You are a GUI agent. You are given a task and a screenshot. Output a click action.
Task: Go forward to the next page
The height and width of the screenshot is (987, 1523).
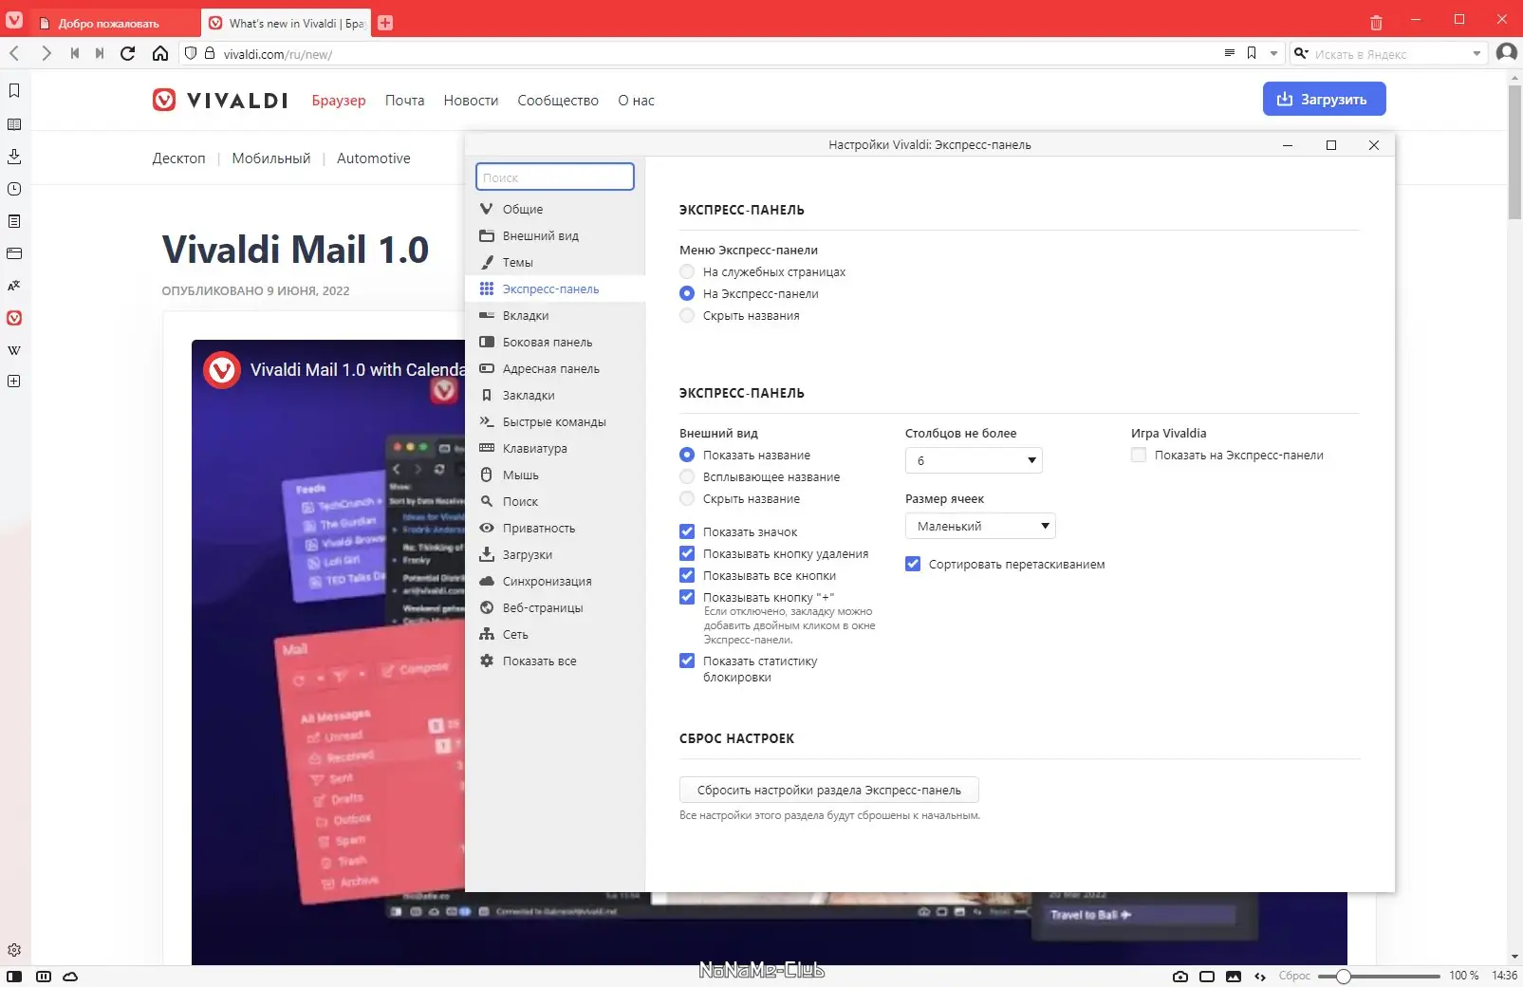click(46, 53)
